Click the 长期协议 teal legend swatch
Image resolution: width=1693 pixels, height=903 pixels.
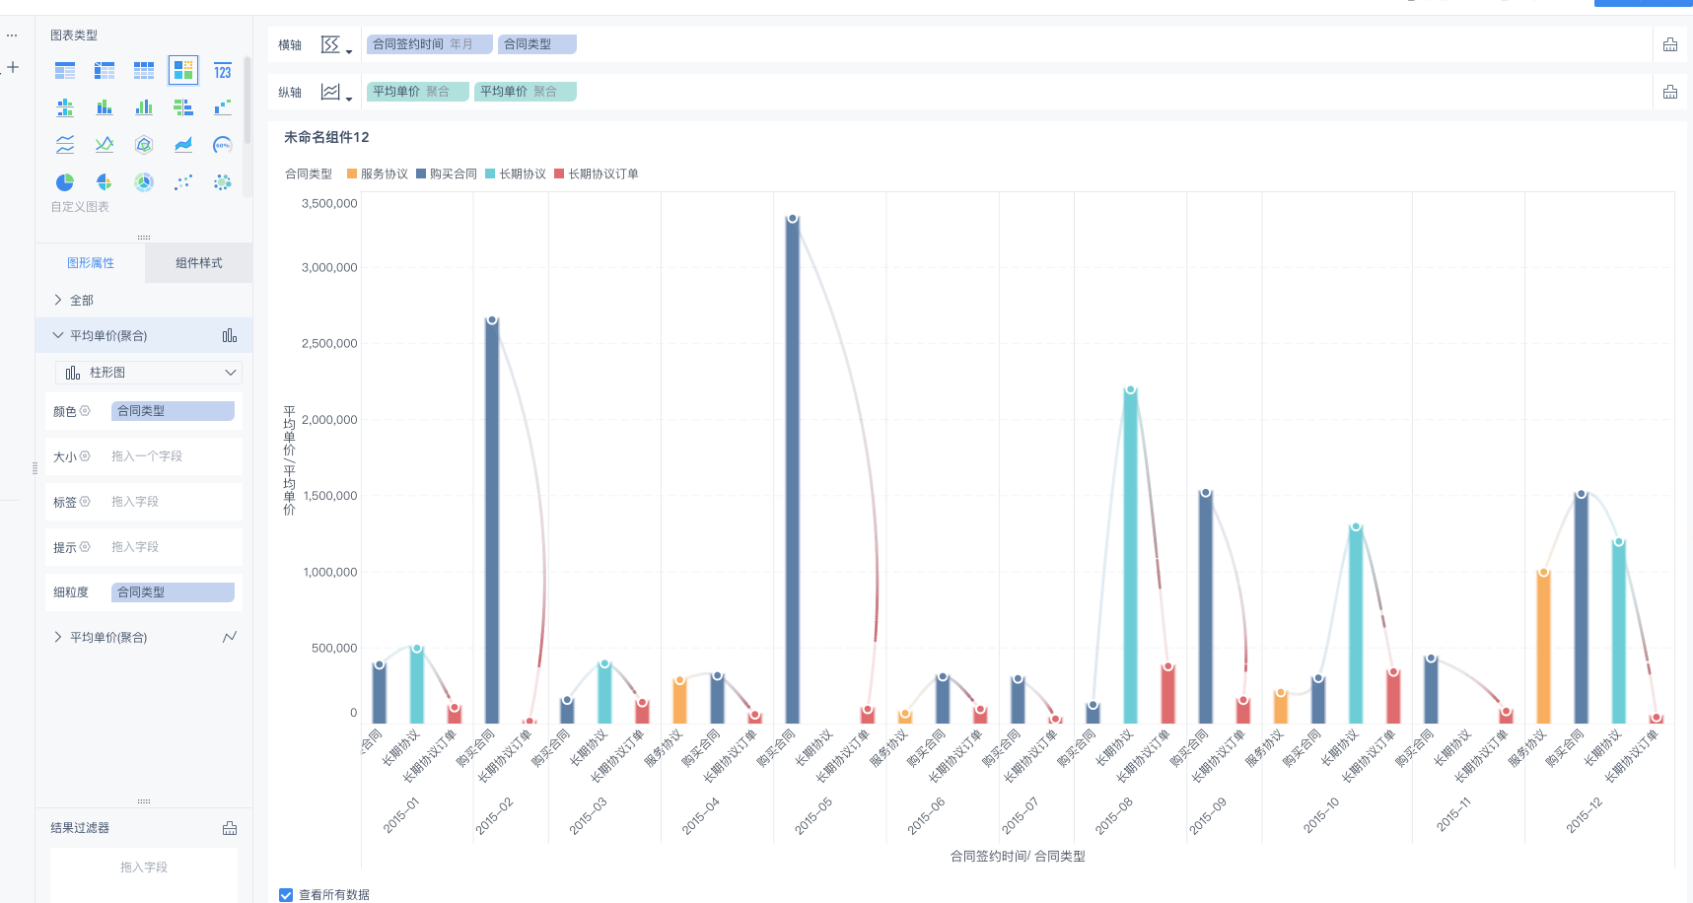(490, 174)
